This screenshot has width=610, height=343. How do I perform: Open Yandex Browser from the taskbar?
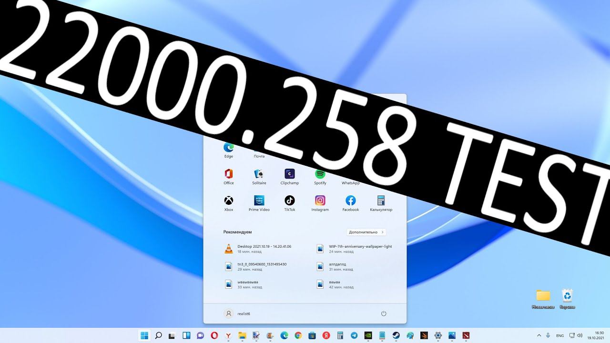[x=229, y=335]
